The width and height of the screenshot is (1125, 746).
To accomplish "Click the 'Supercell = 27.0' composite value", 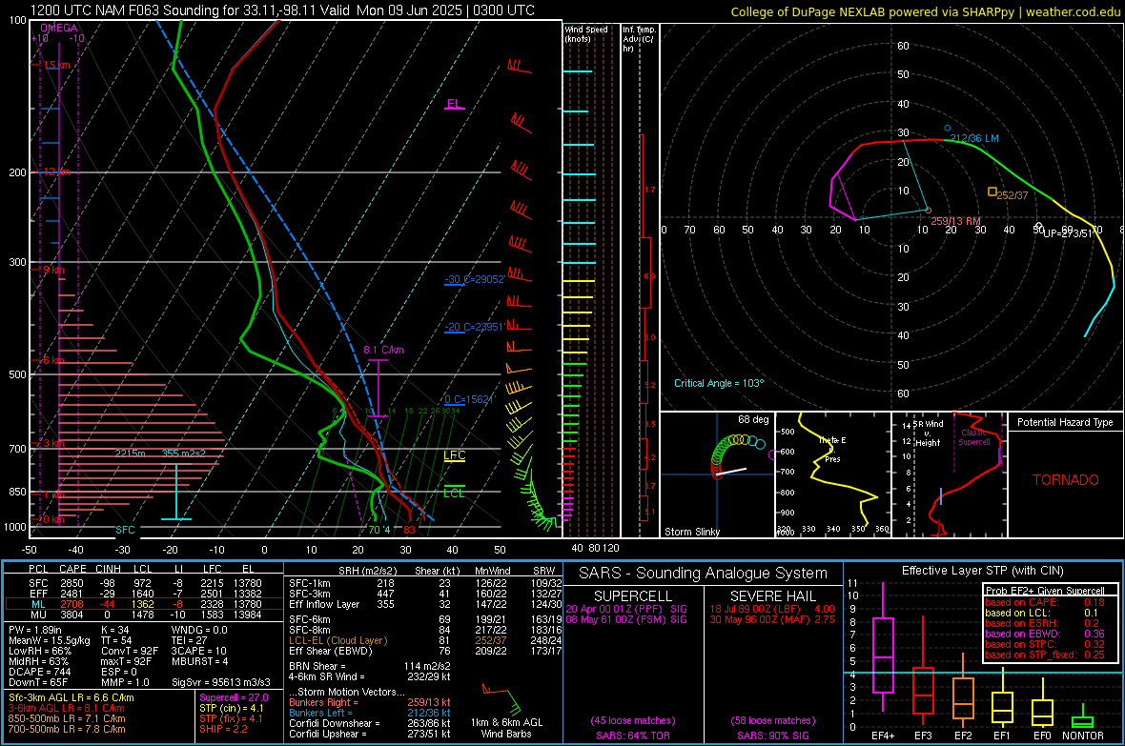I will pyautogui.click(x=234, y=697).
